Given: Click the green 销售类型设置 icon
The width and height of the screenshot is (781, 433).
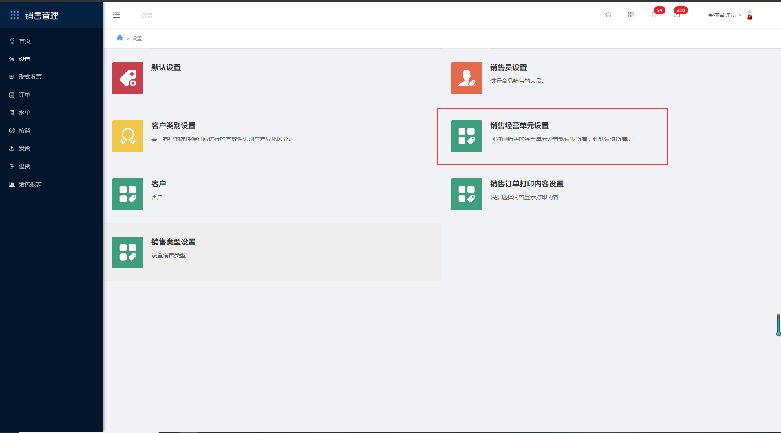Looking at the screenshot, I should pos(127,252).
